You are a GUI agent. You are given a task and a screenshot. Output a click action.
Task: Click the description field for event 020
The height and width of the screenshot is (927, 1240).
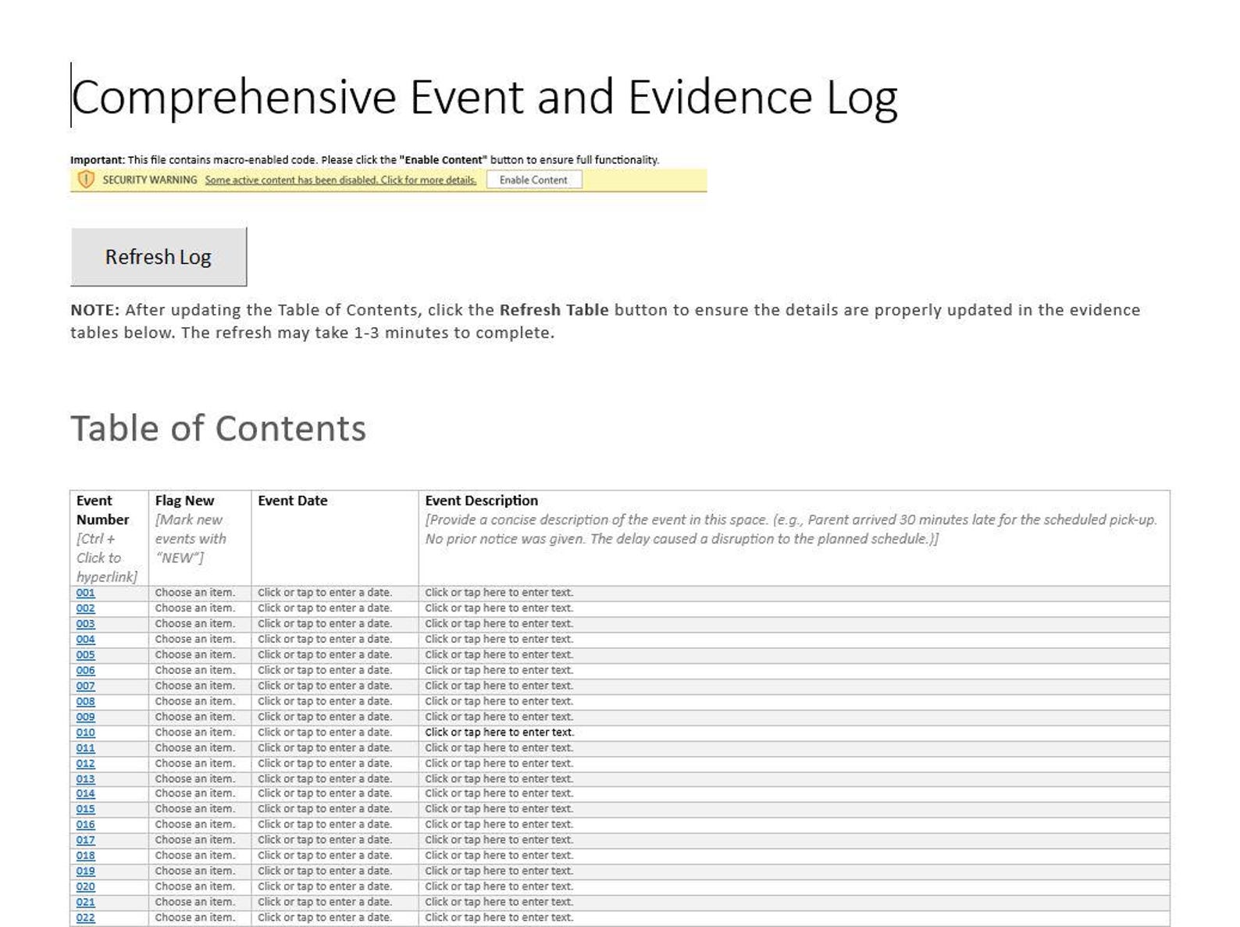(499, 886)
